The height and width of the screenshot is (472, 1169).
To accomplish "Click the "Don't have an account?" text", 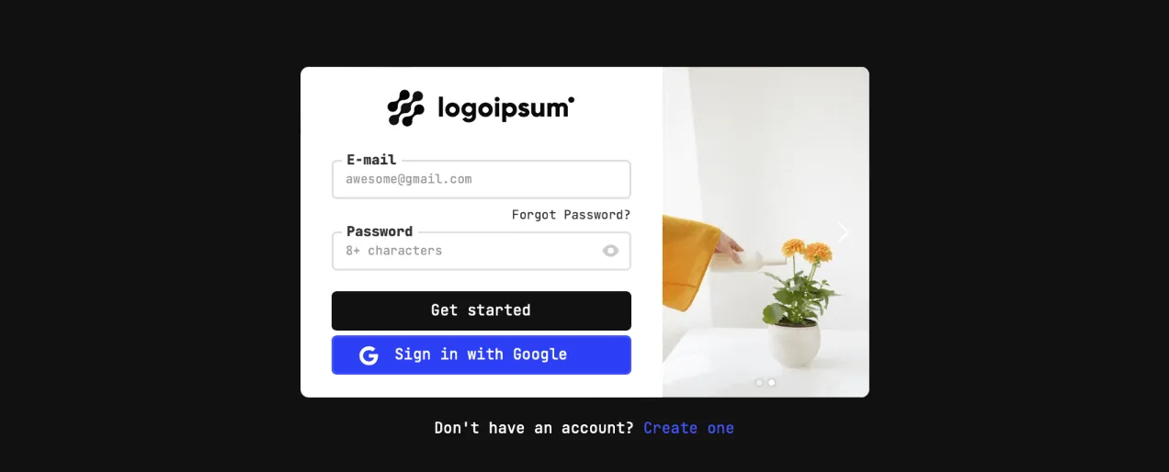I will point(534,428).
